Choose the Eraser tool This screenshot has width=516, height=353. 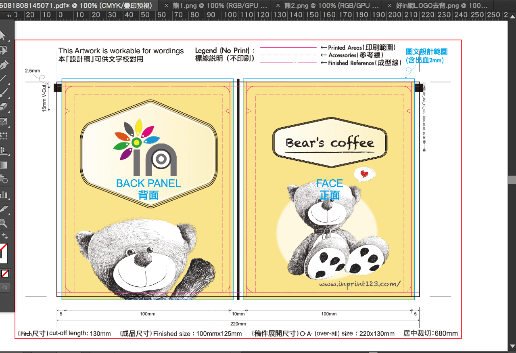(x=4, y=107)
